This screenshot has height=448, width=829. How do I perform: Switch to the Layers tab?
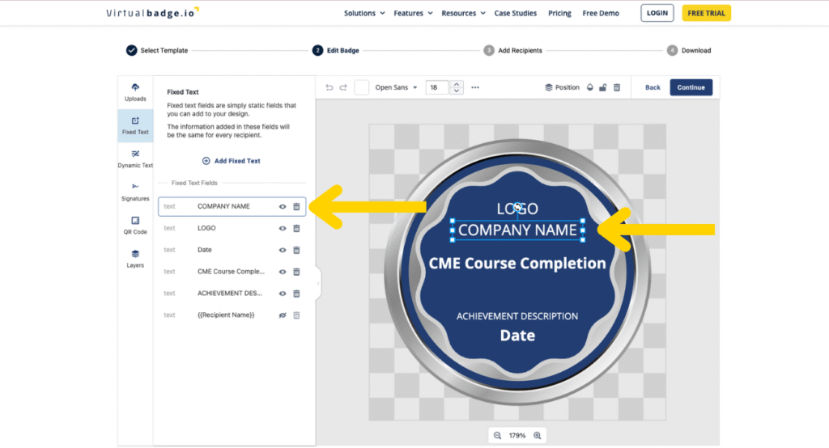(x=135, y=258)
